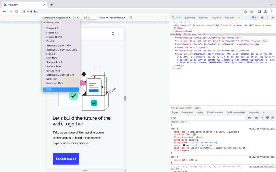Open the device toolbar more options menu

coord(166,18)
